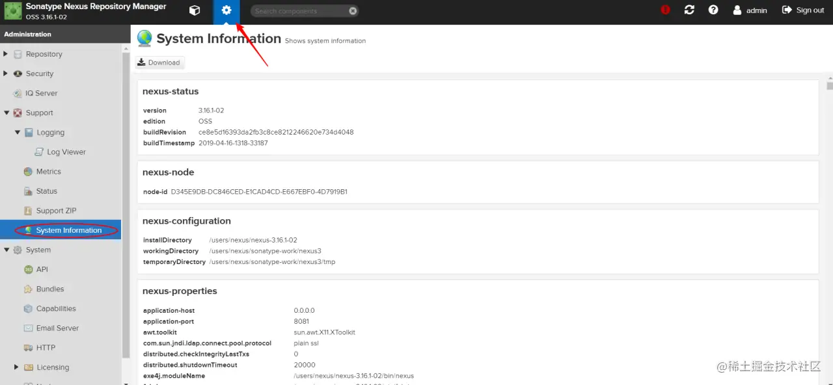
Task: Expand the Security tree node arrow
Action: pyautogui.click(x=6, y=73)
